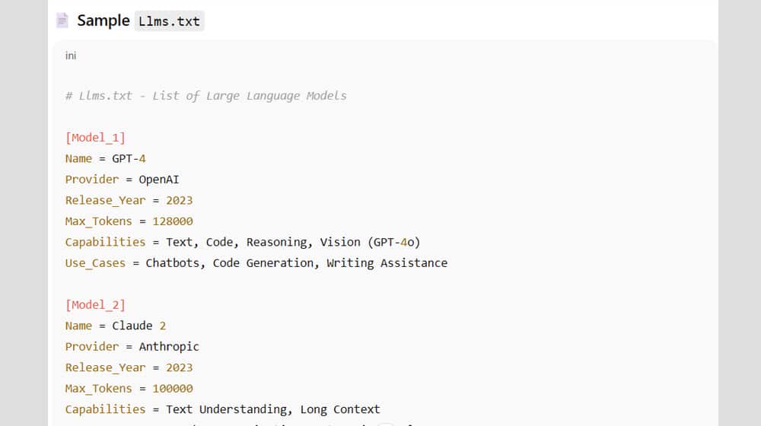The width and height of the screenshot is (761, 426).
Task: Click the gray comment line in code
Action: (x=205, y=96)
